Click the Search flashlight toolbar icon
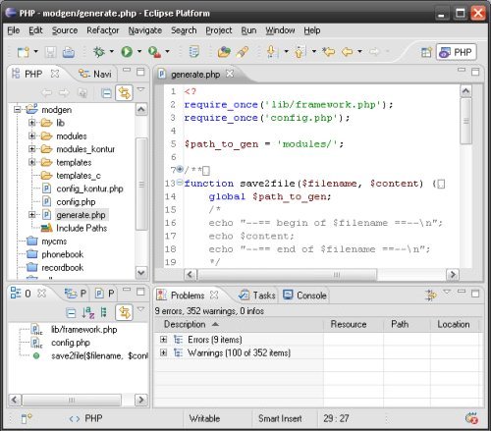Viewport: 491px width, 431px height. tap(243, 52)
